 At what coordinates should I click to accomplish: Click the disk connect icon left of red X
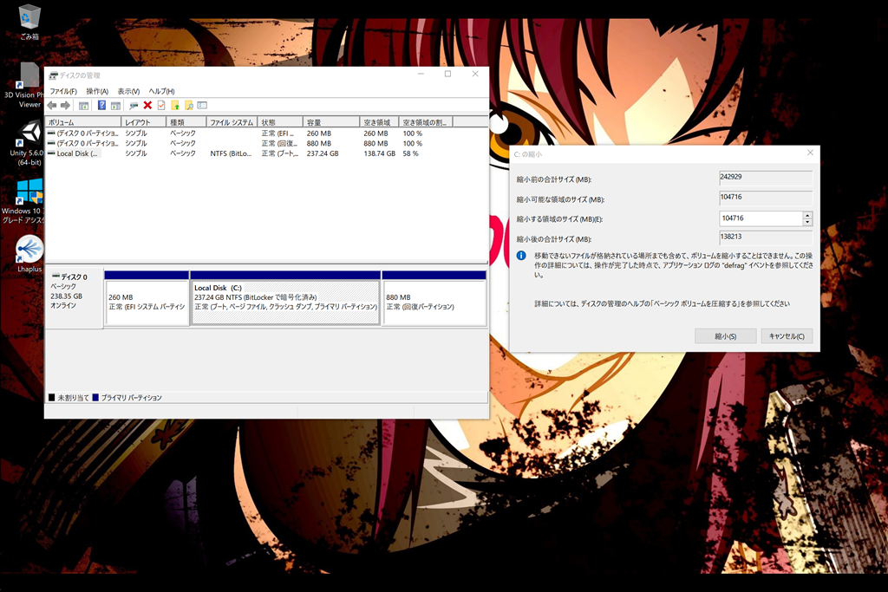[x=134, y=105]
